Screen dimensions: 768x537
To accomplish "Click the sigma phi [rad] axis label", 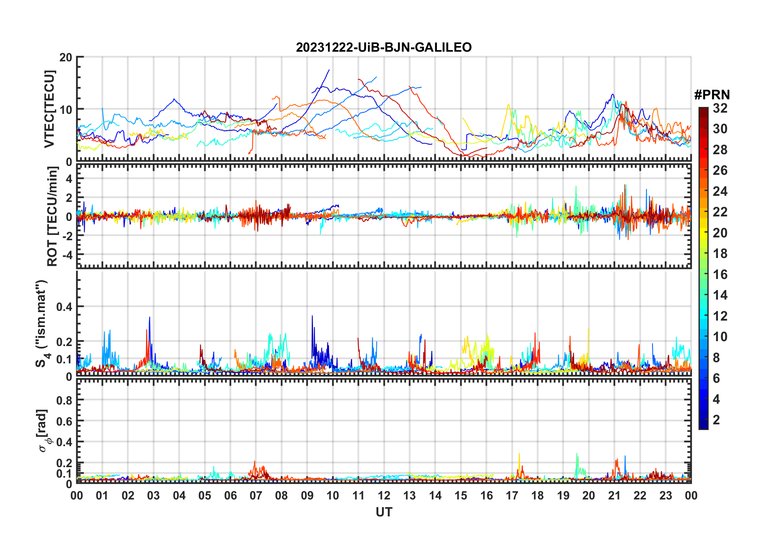I will [x=44, y=431].
